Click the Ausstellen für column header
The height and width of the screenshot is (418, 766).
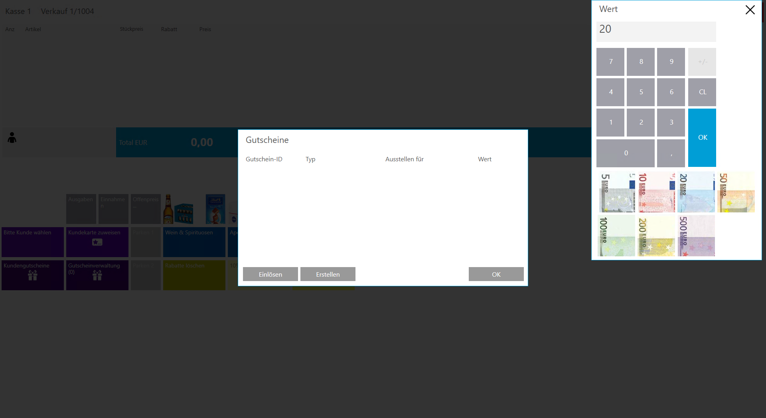[405, 159]
